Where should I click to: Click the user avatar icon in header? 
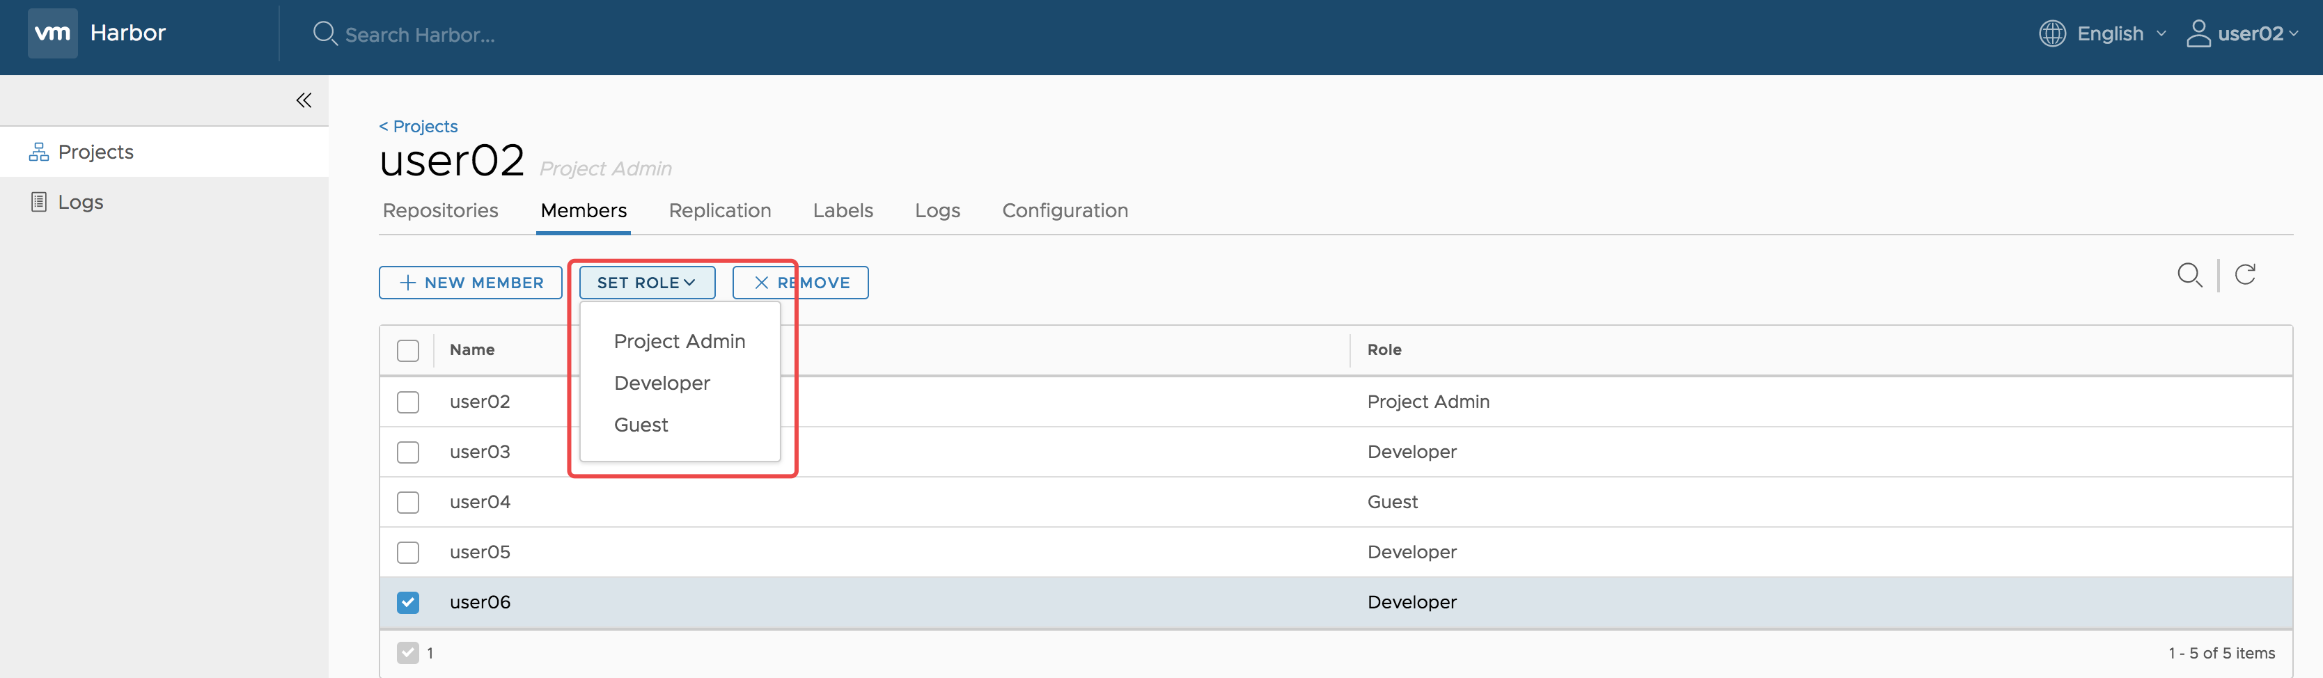(2198, 33)
